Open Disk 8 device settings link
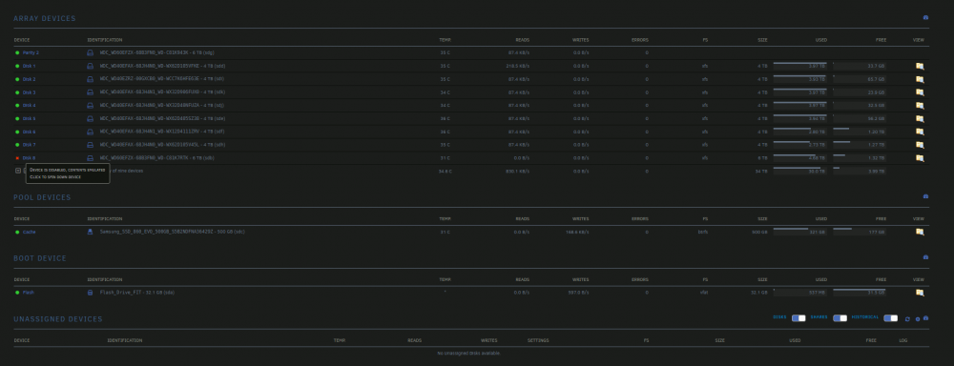This screenshot has width=954, height=366. click(30, 158)
